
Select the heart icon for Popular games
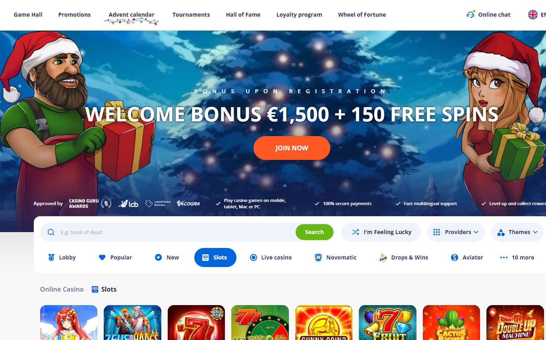coord(102,257)
